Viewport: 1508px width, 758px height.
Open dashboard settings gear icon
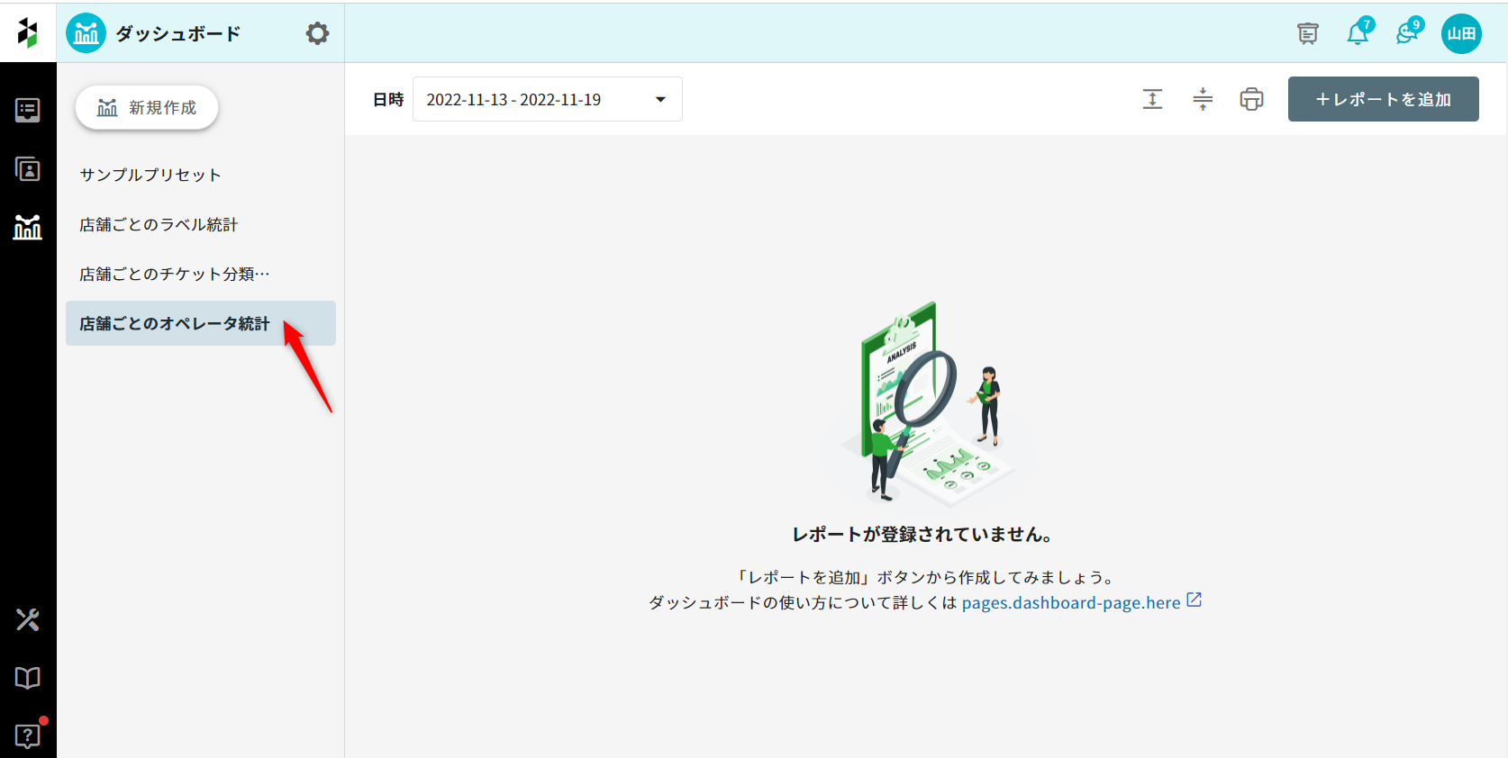(x=317, y=33)
